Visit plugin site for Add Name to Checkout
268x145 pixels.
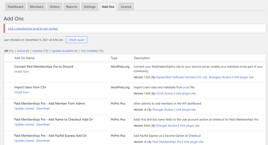pyautogui.click(x=190, y=126)
